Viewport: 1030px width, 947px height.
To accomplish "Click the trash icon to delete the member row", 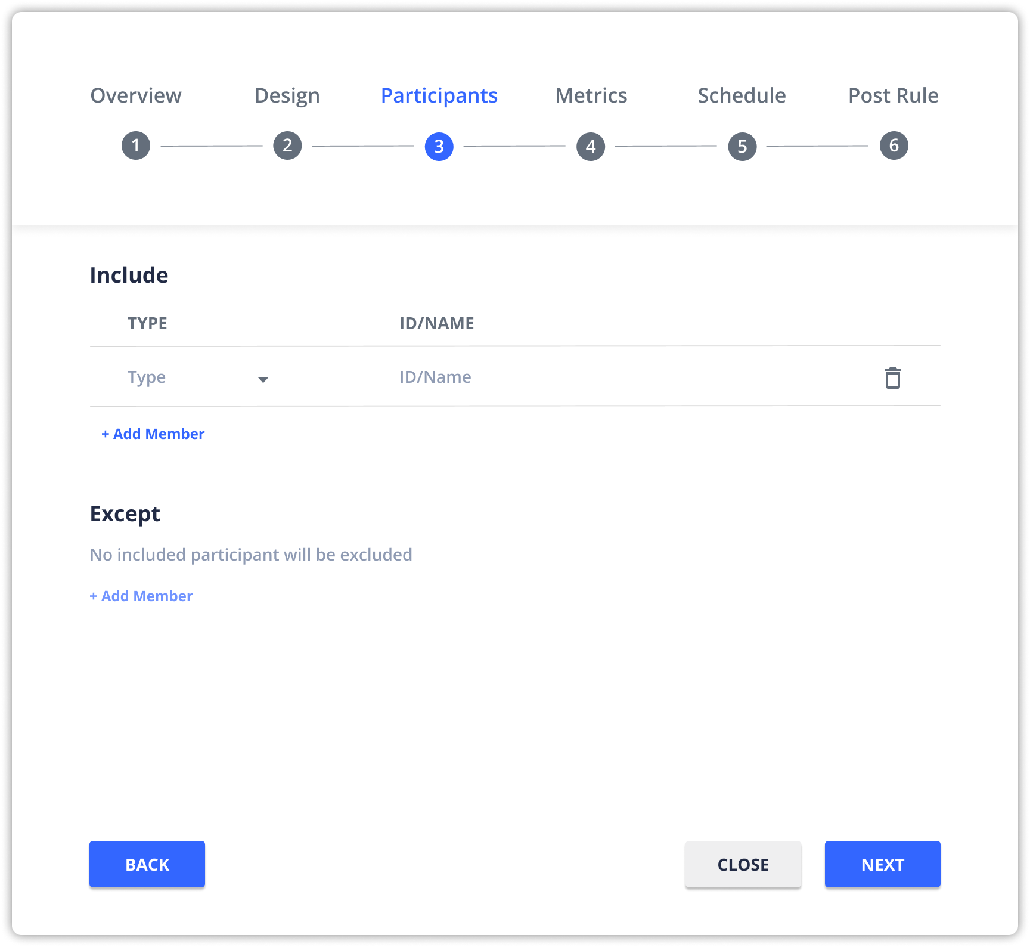I will pyautogui.click(x=892, y=379).
